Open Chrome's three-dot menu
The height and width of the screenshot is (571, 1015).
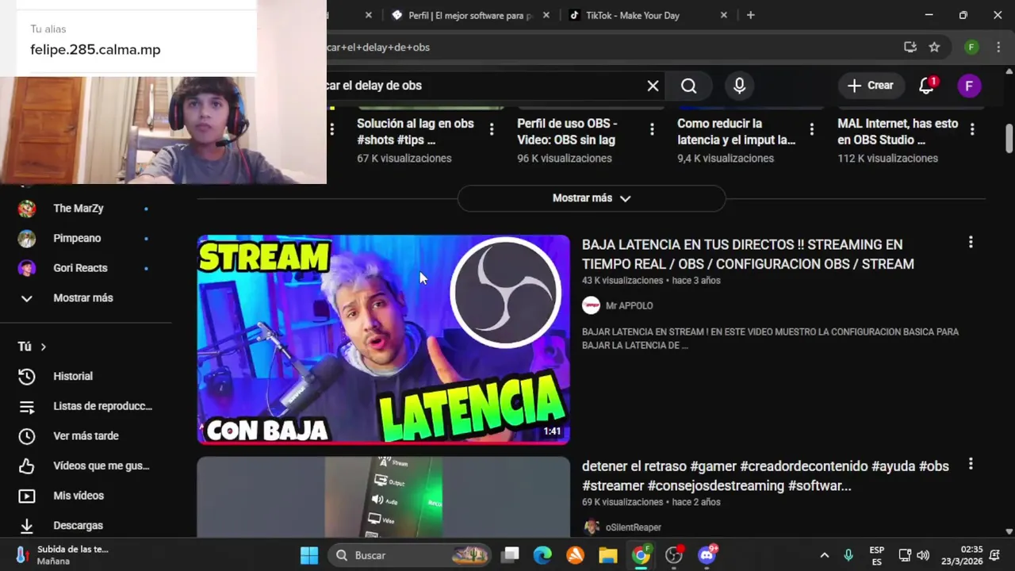(998, 47)
